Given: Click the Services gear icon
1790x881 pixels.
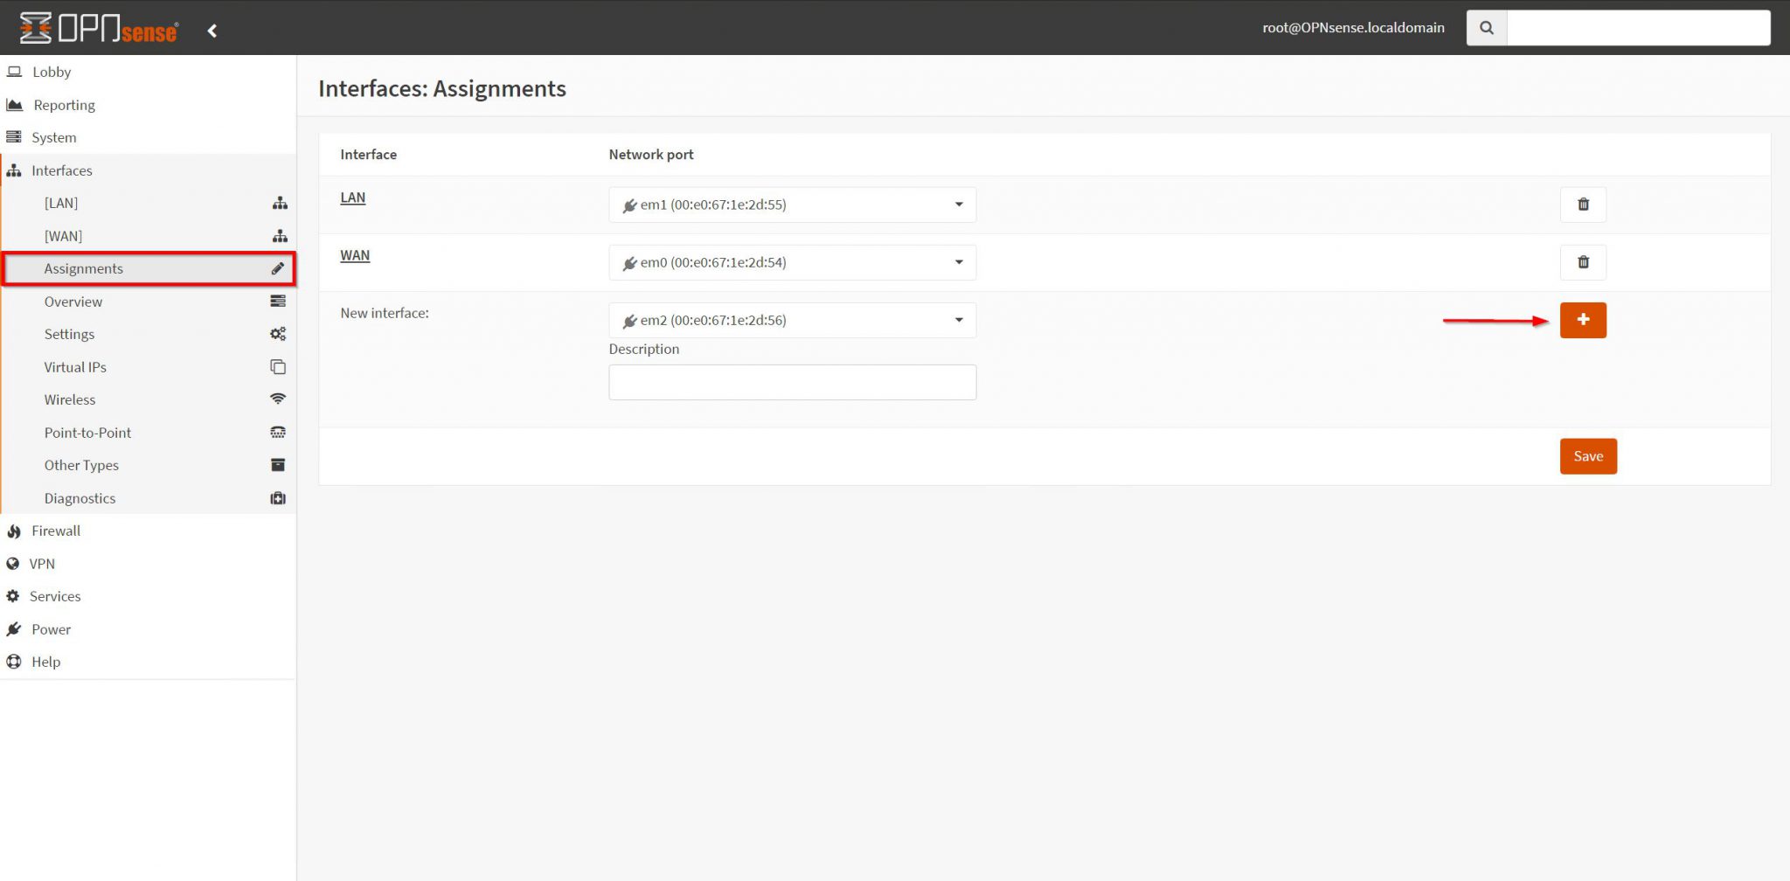Looking at the screenshot, I should point(13,596).
